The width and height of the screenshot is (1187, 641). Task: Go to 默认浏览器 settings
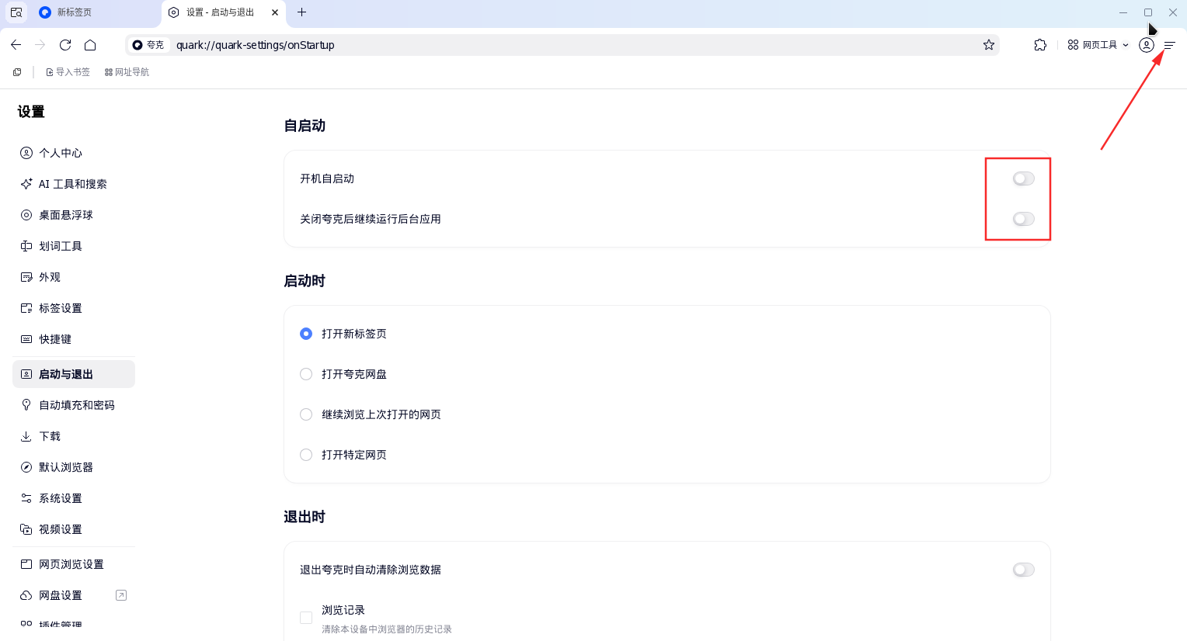[74, 467]
